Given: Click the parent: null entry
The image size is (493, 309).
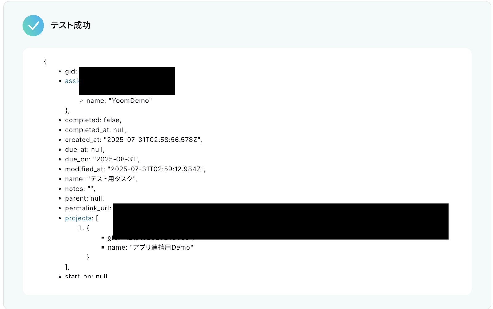Looking at the screenshot, I should (x=84, y=198).
